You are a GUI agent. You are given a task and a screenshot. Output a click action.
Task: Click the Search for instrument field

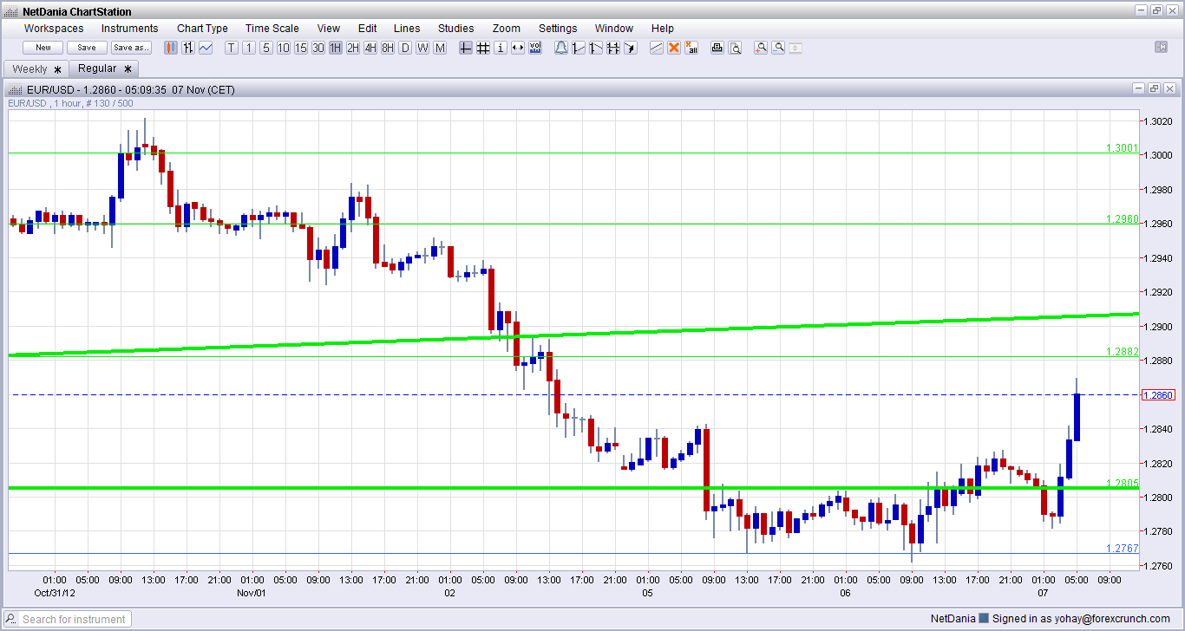pos(75,619)
